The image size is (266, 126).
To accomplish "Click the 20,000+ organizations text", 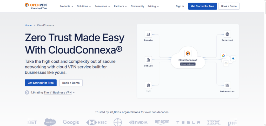I will [125, 112].
